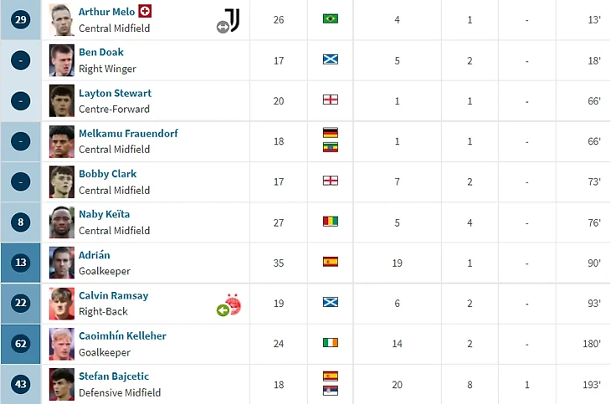Open Caoimhín Kelleher's player page
Image resolution: width=611 pixels, height=404 pixels.
coord(122,335)
